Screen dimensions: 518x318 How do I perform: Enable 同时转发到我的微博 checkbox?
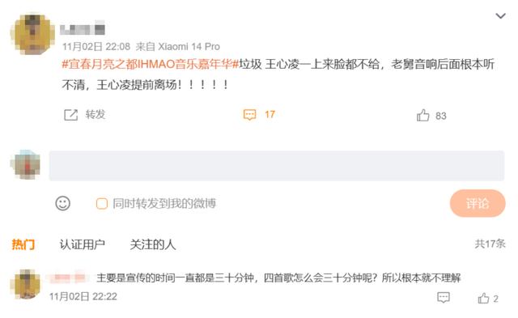point(102,204)
